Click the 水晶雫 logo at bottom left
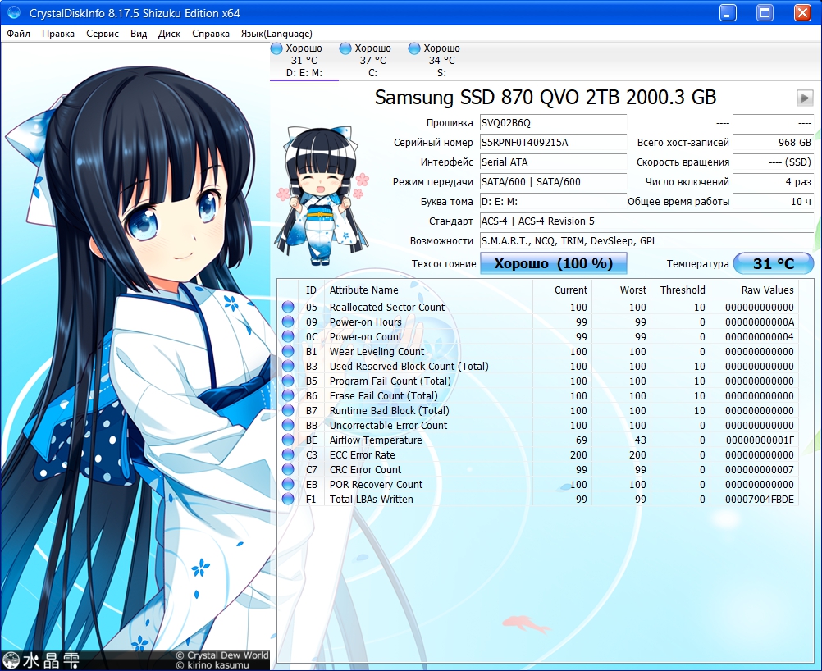This screenshot has width=822, height=671. pyautogui.click(x=41, y=660)
